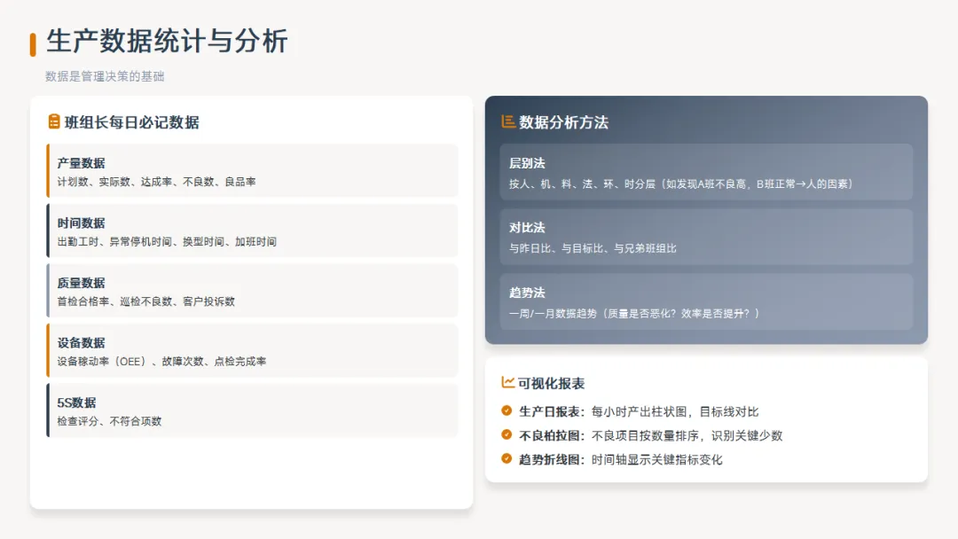
Task: Click the heading 可视化报表
Action: [x=551, y=383]
